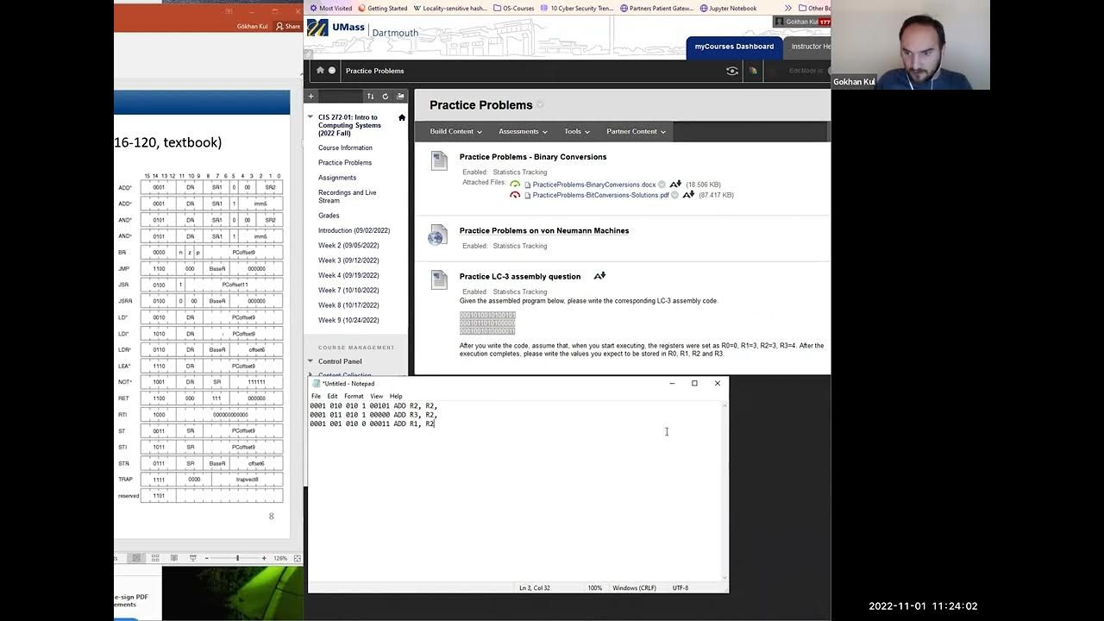The width and height of the screenshot is (1104, 621).
Task: Open Notepad Help menu
Action: coord(396,396)
